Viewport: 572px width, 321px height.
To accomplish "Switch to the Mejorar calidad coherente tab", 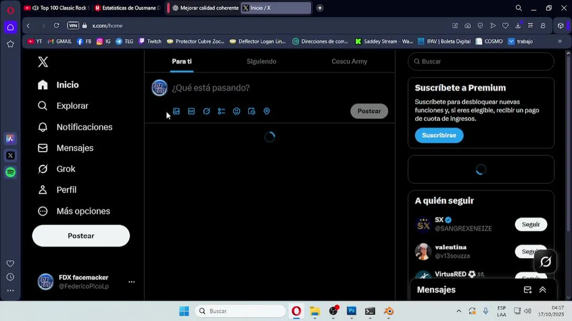I will 206,8.
